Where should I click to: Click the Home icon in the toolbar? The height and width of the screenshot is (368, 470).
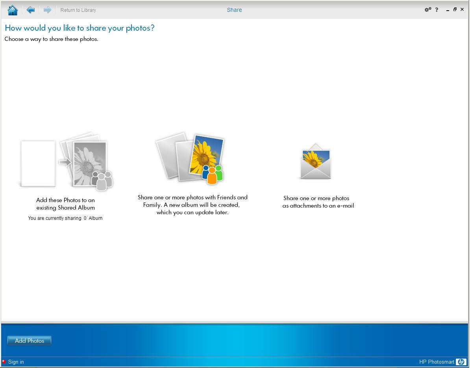point(13,10)
